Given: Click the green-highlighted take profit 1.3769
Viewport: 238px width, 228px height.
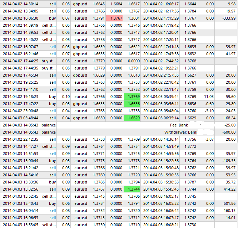Looking at the screenshot, I should pos(132,97).
